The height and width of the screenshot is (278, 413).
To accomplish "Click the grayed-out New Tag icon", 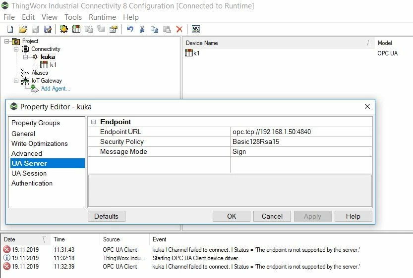I will coord(101,28).
